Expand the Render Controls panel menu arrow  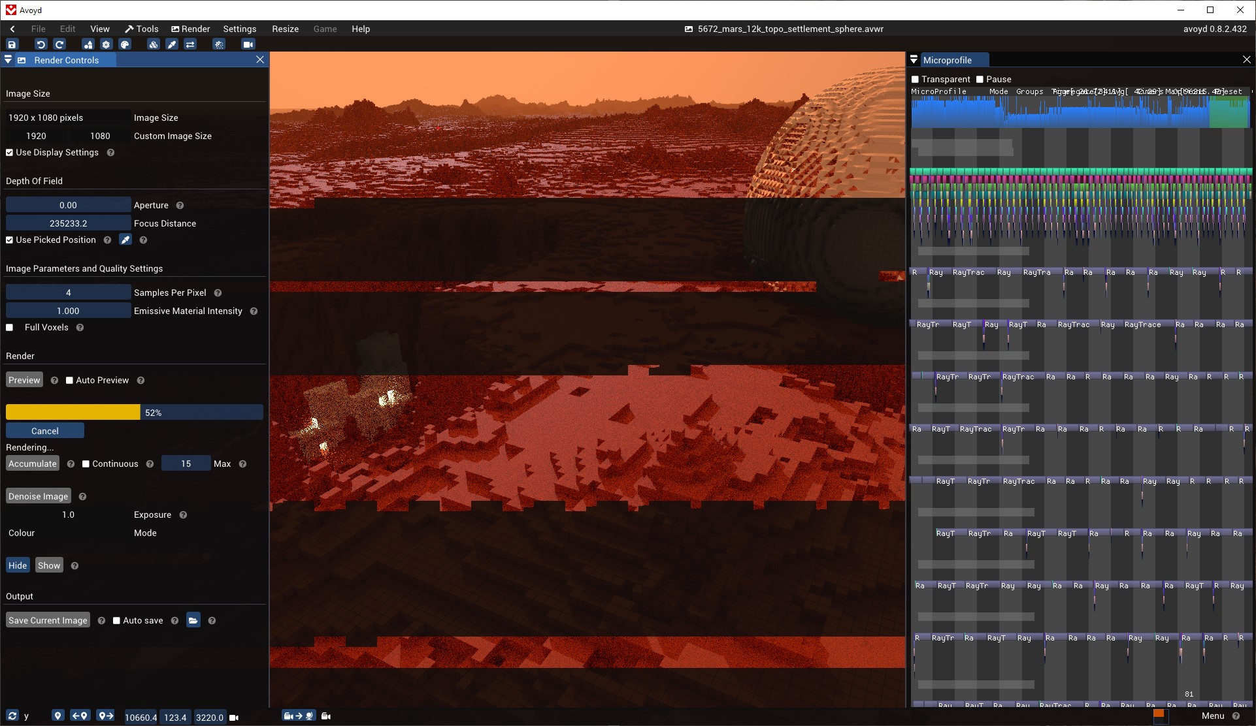[8, 59]
